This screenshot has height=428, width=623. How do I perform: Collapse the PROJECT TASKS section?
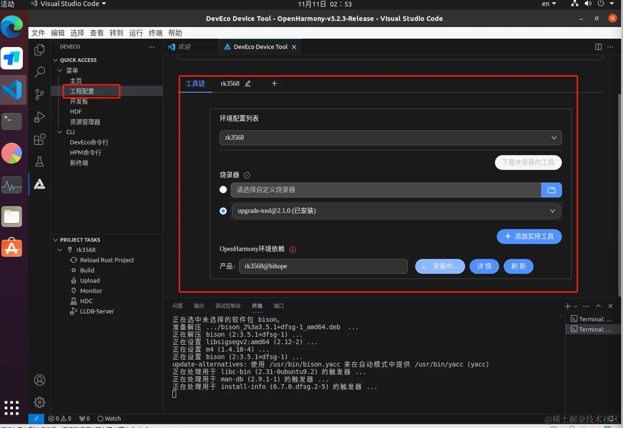(56, 240)
